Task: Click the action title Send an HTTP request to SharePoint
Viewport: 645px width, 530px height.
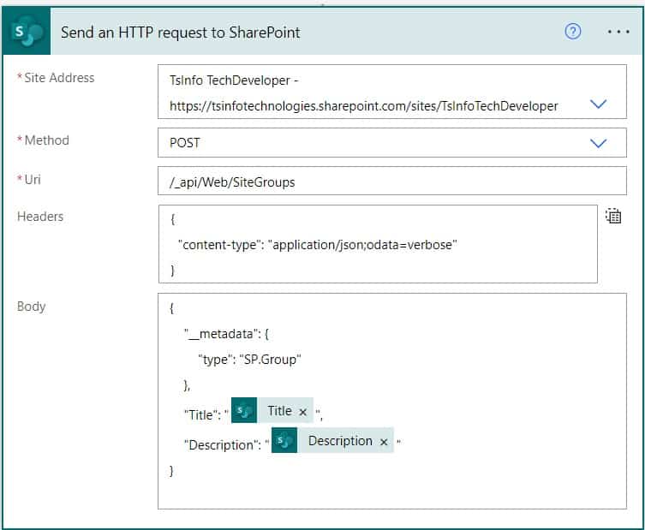Action: (x=181, y=33)
